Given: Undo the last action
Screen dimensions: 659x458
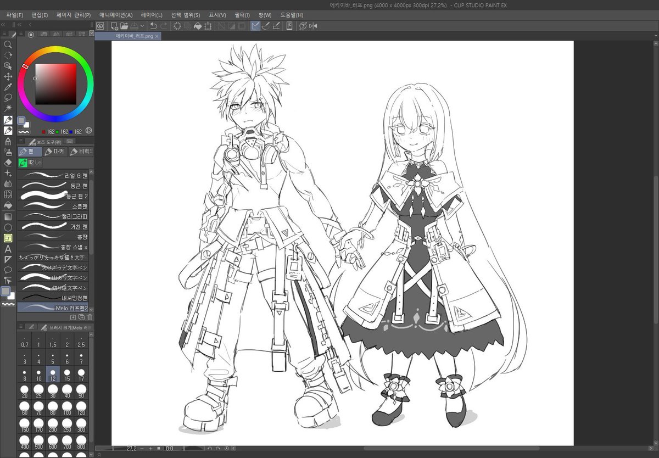Looking at the screenshot, I should tap(154, 26).
